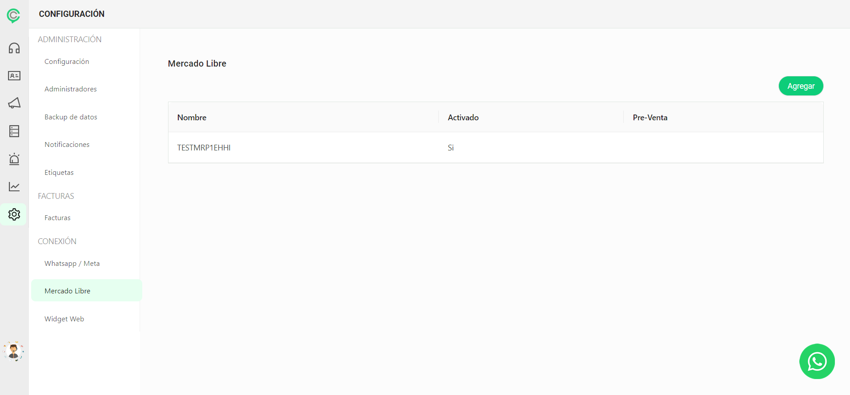Open Widget Web settings
850x395 pixels.
pyautogui.click(x=64, y=319)
